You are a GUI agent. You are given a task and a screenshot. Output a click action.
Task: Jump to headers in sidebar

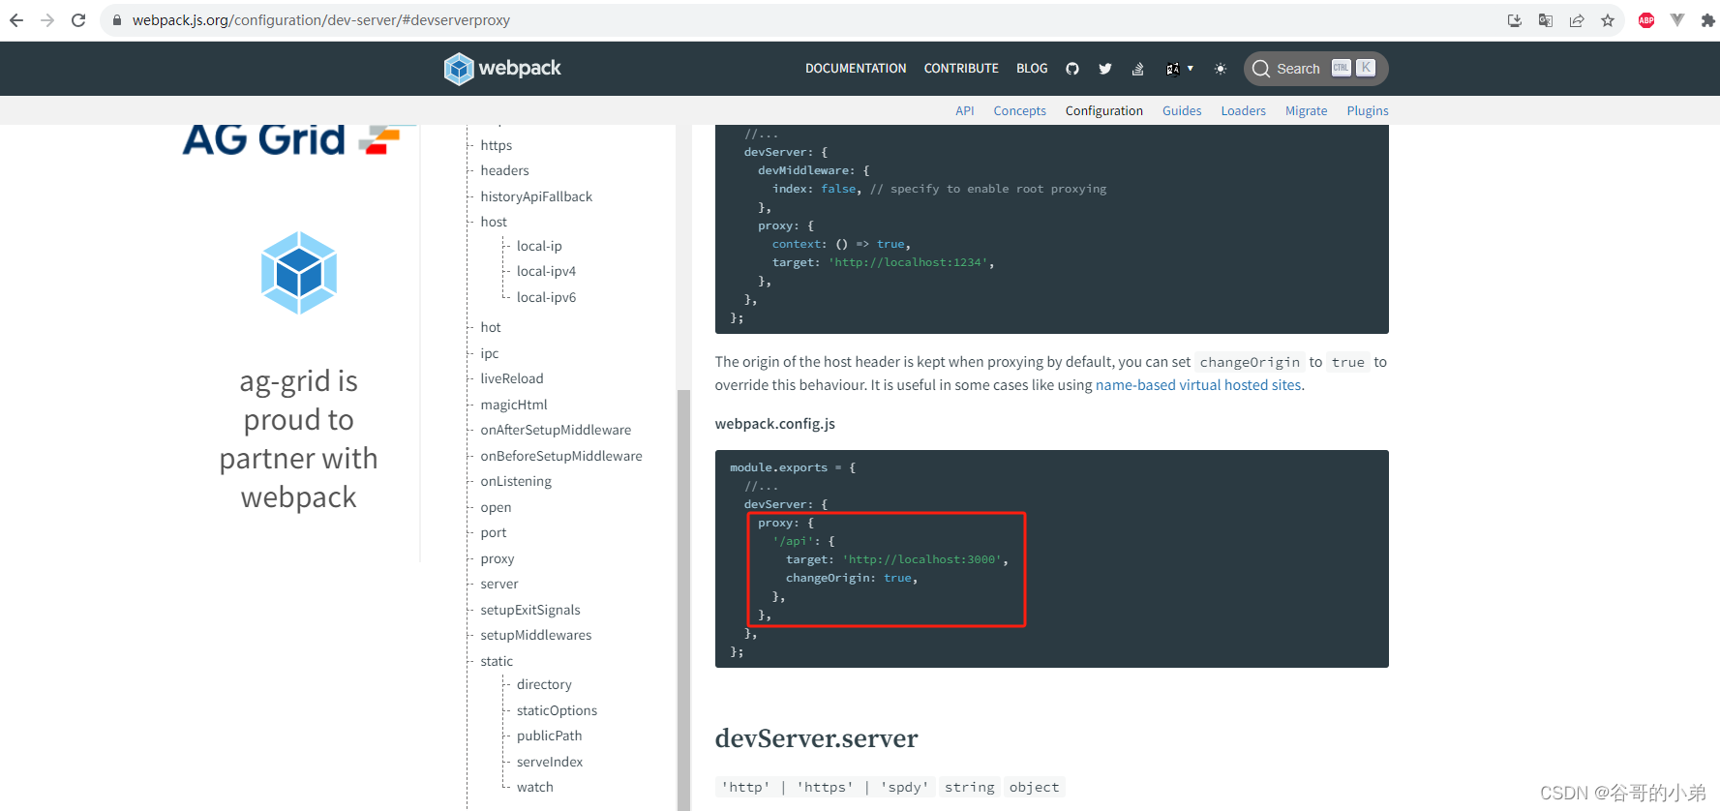(x=504, y=170)
